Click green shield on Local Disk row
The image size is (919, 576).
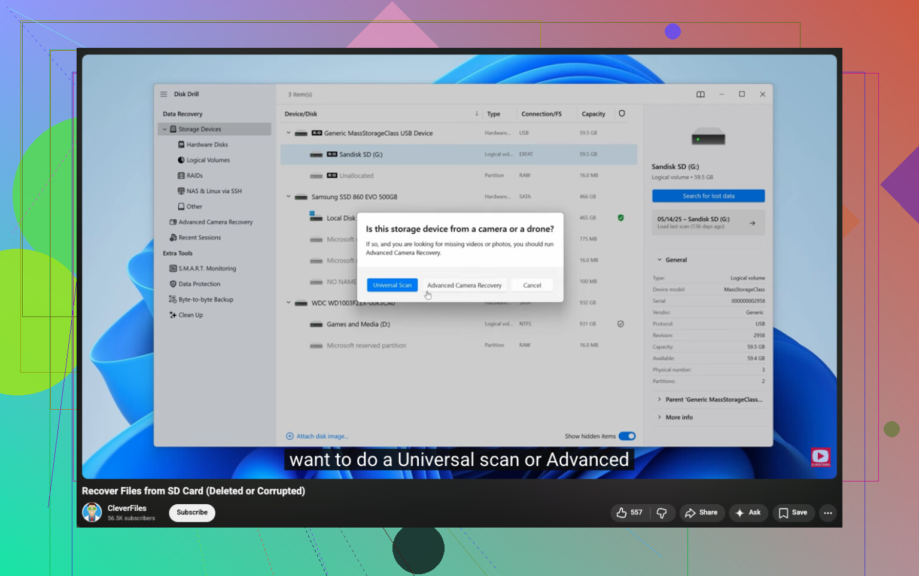(x=620, y=218)
